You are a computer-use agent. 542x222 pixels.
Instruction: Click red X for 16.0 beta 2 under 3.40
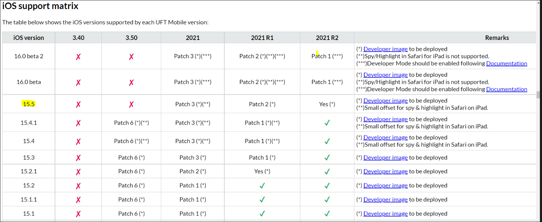78,56
